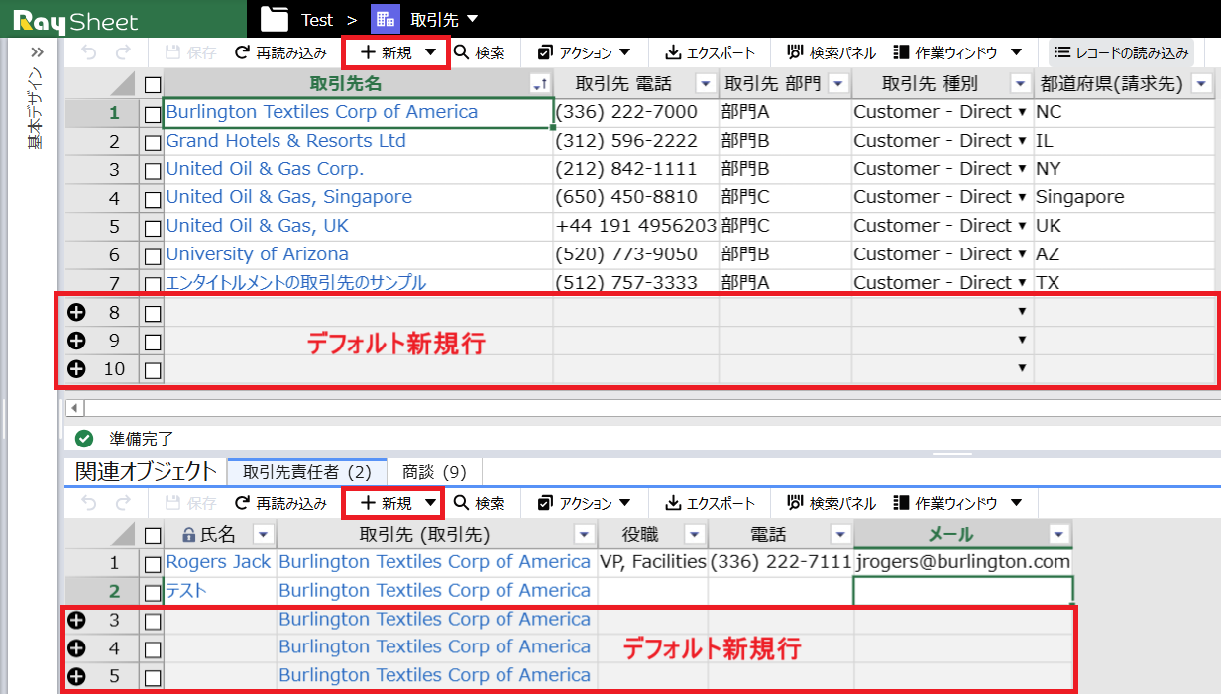Open 取引先 種別 dropdown for Burlington Textiles row

pos(1022,112)
